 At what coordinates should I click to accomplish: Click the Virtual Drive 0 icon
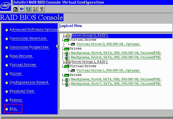click(x=73, y=44)
